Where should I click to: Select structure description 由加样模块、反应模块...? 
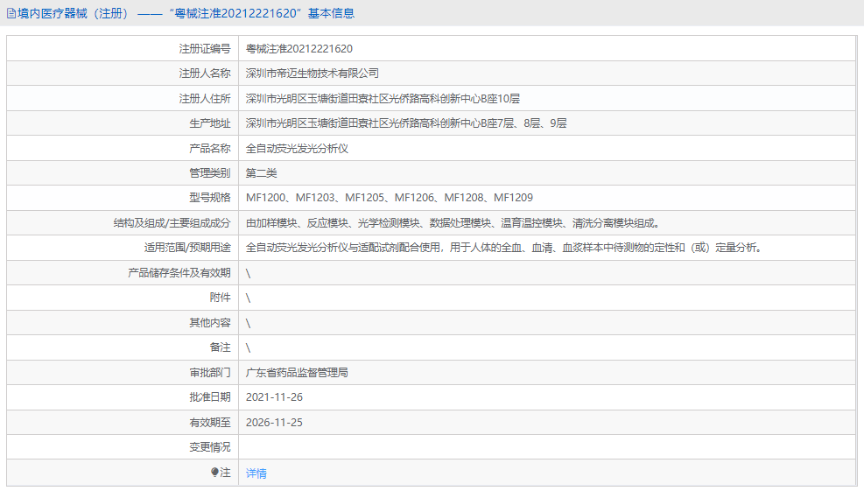[x=453, y=222]
